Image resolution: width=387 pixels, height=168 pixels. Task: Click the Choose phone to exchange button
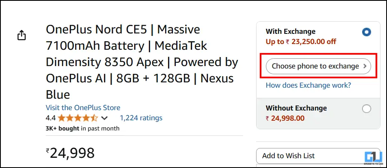tap(318, 66)
